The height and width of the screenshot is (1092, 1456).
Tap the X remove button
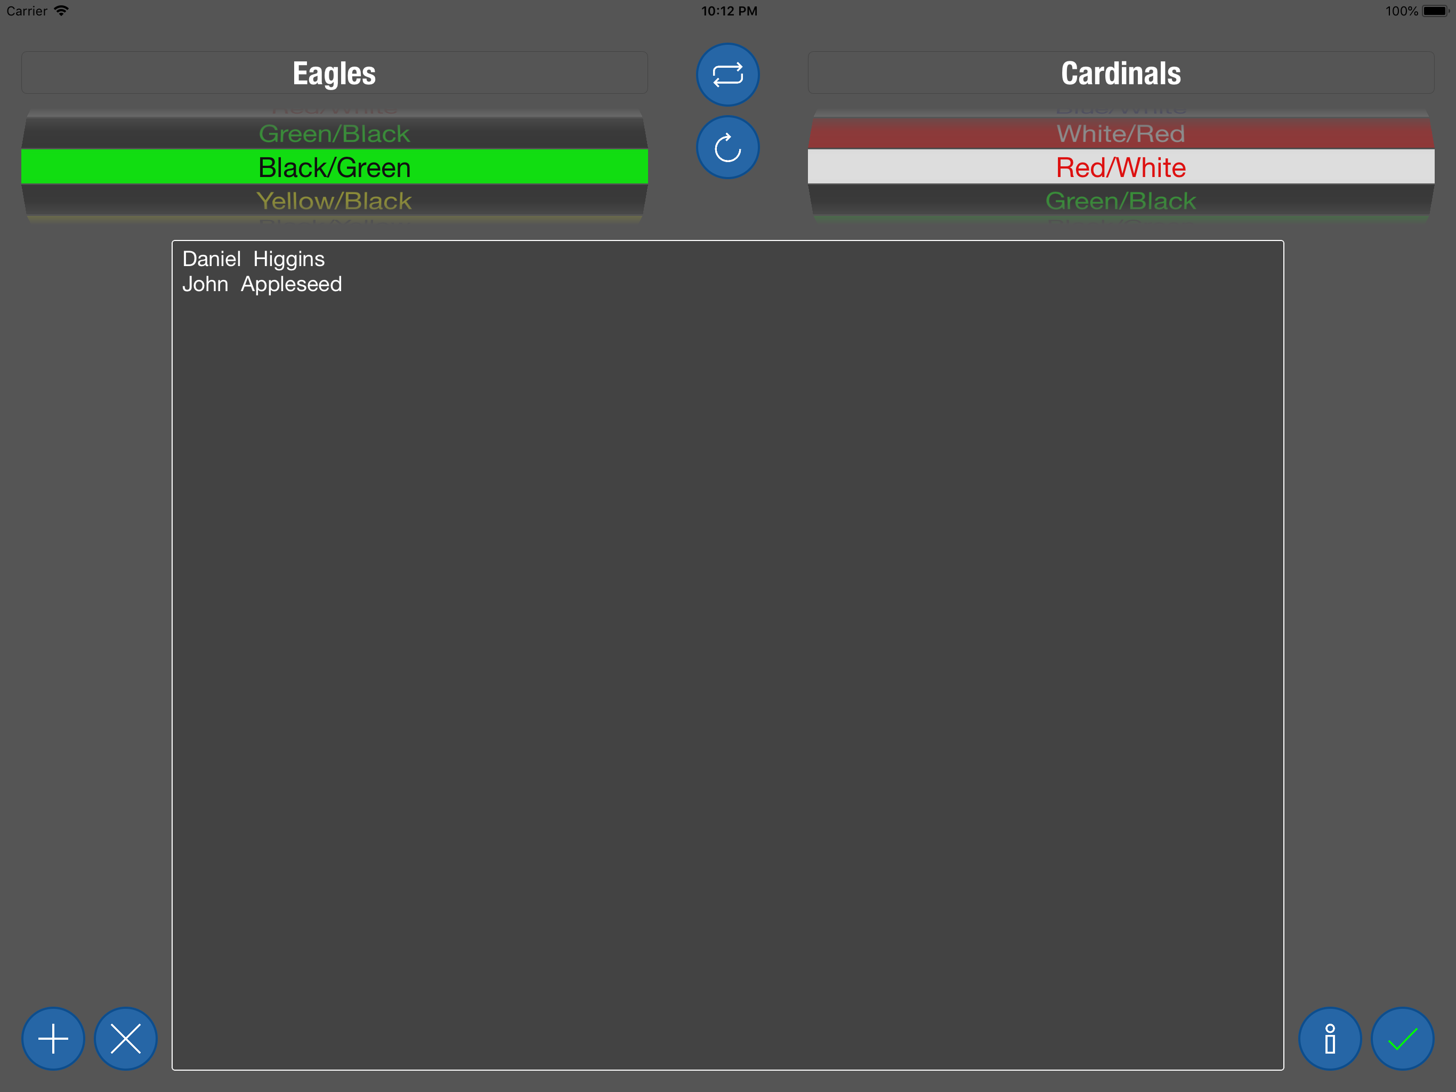click(126, 1039)
